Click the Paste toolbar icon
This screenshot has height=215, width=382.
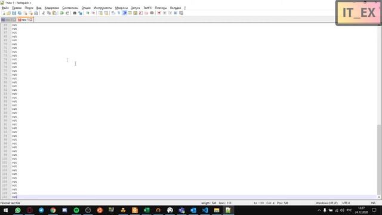click(54, 13)
